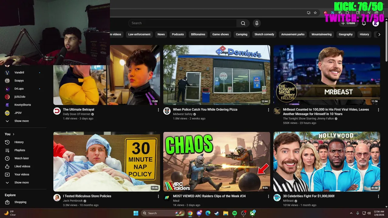Open Midwest Safety channel name link
Image resolution: width=388 pixels, height=218 pixels.
(x=182, y=114)
